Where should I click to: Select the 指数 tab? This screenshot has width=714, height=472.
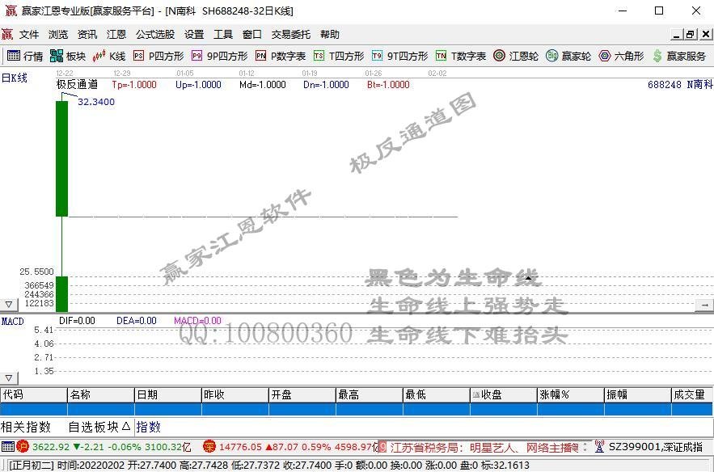pos(149,427)
